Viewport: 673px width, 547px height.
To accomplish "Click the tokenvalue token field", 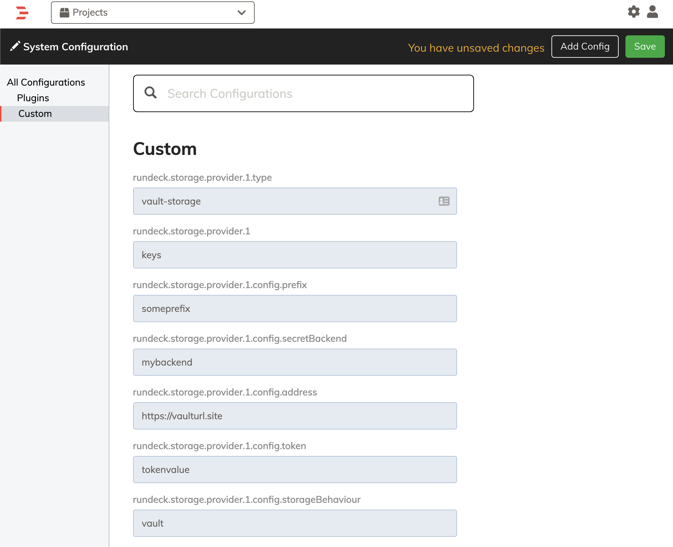I will tap(294, 469).
